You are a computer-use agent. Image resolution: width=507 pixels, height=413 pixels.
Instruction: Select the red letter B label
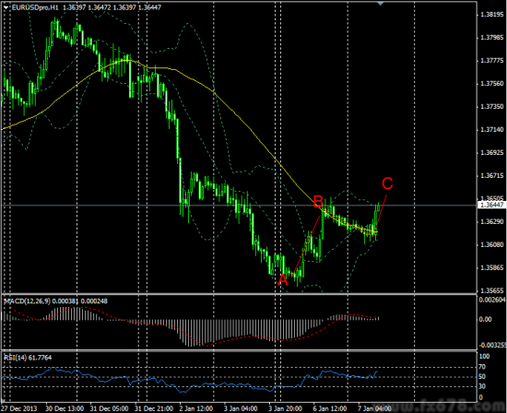[x=318, y=202]
